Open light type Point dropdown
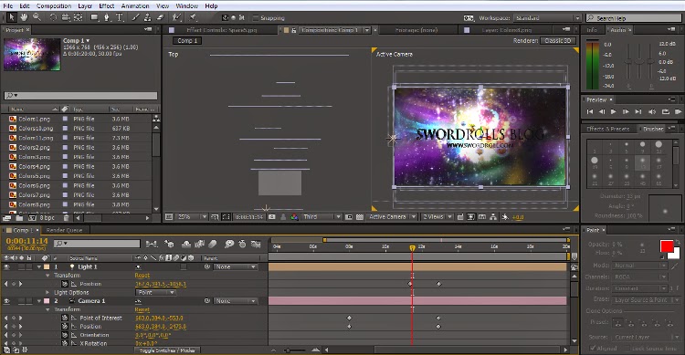This screenshot has height=355, width=685. (x=155, y=293)
